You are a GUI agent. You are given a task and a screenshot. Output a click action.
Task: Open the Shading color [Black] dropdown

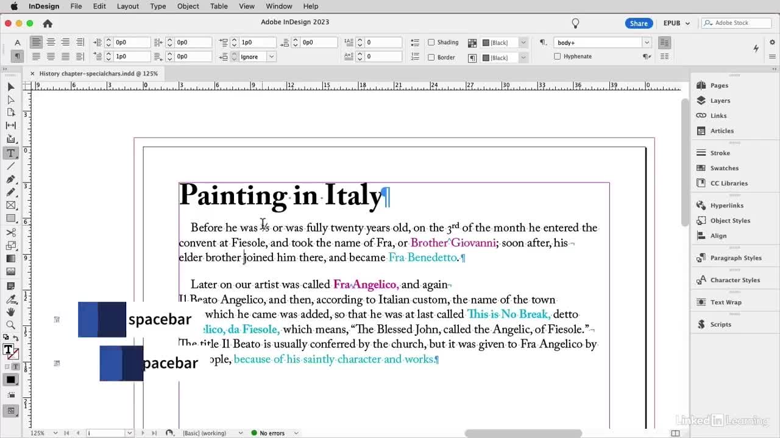click(523, 43)
